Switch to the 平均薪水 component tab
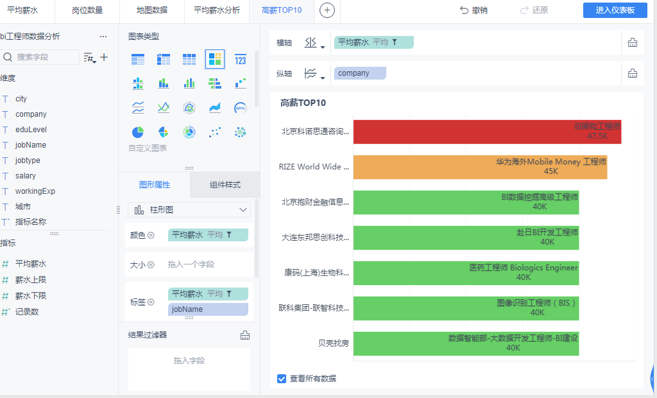Screen dimensions: 657x398 tap(22, 10)
